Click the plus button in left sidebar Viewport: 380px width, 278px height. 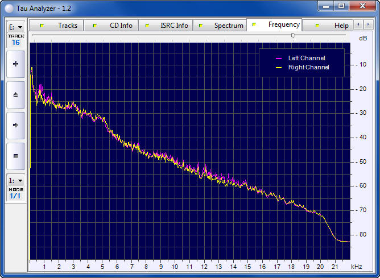(x=15, y=64)
